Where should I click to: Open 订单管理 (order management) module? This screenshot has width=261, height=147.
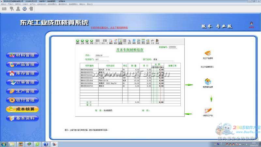click(23, 82)
